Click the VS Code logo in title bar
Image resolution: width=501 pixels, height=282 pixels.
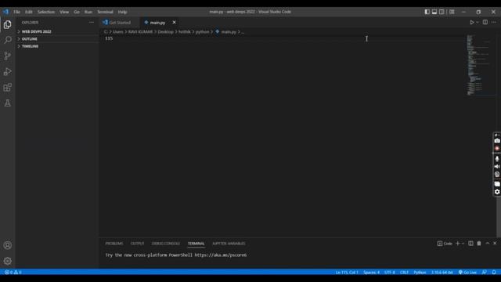(5, 12)
